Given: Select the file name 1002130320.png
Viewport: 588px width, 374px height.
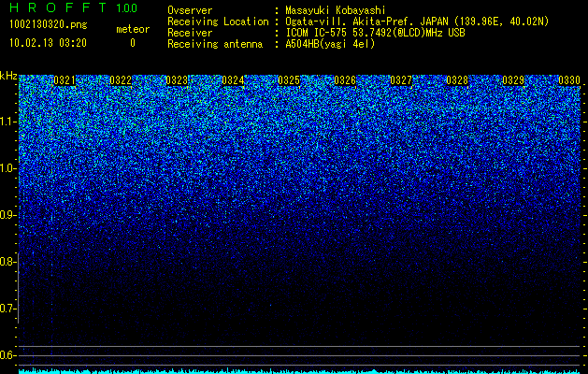Looking at the screenshot, I should click(49, 24).
